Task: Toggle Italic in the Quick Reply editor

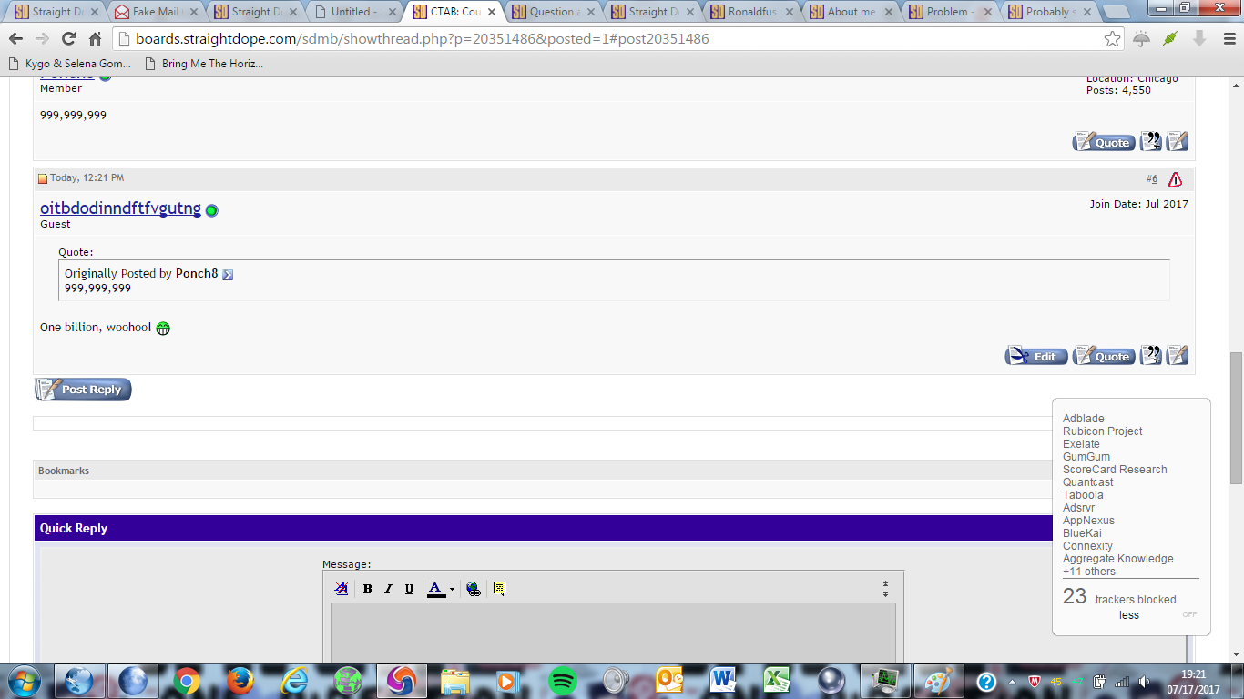Action: pyautogui.click(x=388, y=589)
